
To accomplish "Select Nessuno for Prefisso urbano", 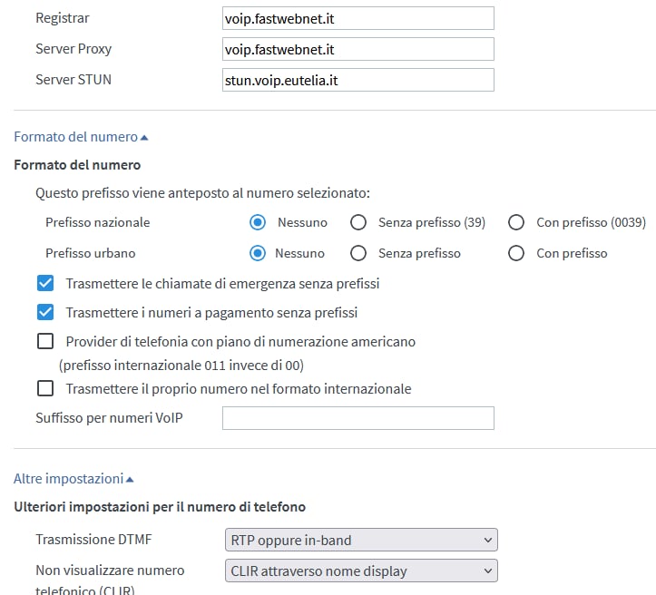I will tap(258, 253).
